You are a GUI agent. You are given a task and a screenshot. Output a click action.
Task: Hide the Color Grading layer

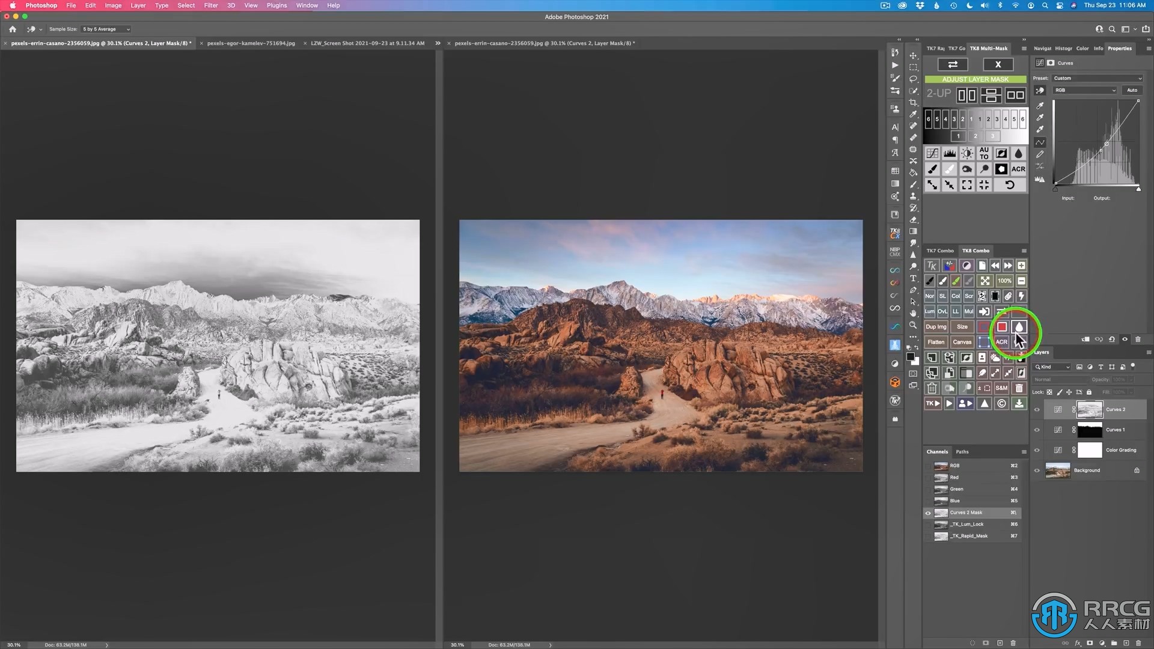pos(1037,449)
